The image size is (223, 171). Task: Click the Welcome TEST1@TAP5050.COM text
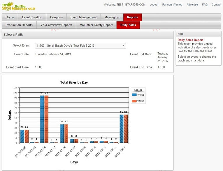[124, 5]
